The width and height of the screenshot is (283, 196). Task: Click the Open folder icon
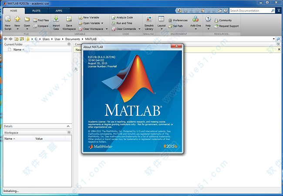tap(27, 19)
